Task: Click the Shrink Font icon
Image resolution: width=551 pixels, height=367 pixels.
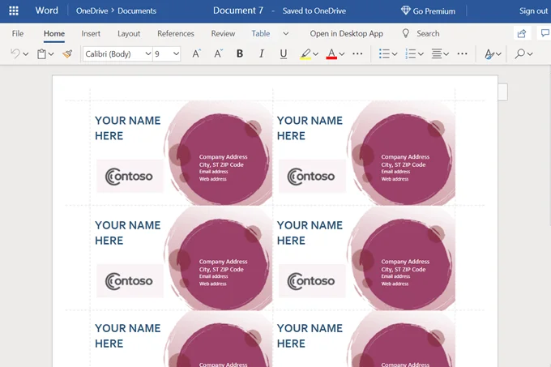Action: coord(218,53)
